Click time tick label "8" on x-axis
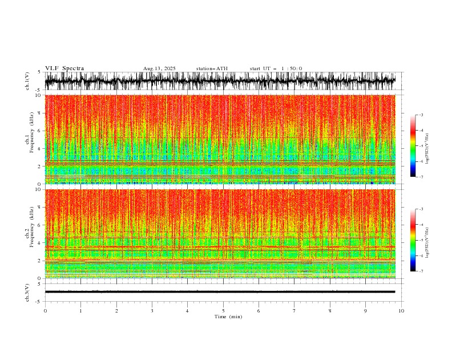Image resolution: width=452 pixels, height=349 pixels. pos(330,311)
